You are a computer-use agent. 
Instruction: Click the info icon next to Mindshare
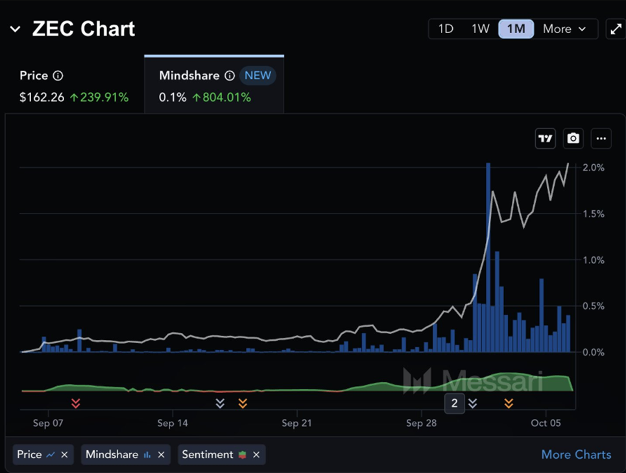[x=232, y=75]
